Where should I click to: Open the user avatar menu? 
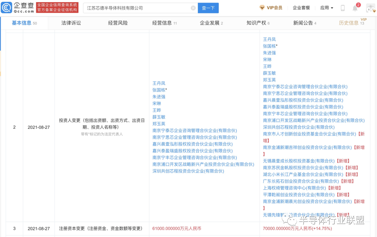coord(370,8)
